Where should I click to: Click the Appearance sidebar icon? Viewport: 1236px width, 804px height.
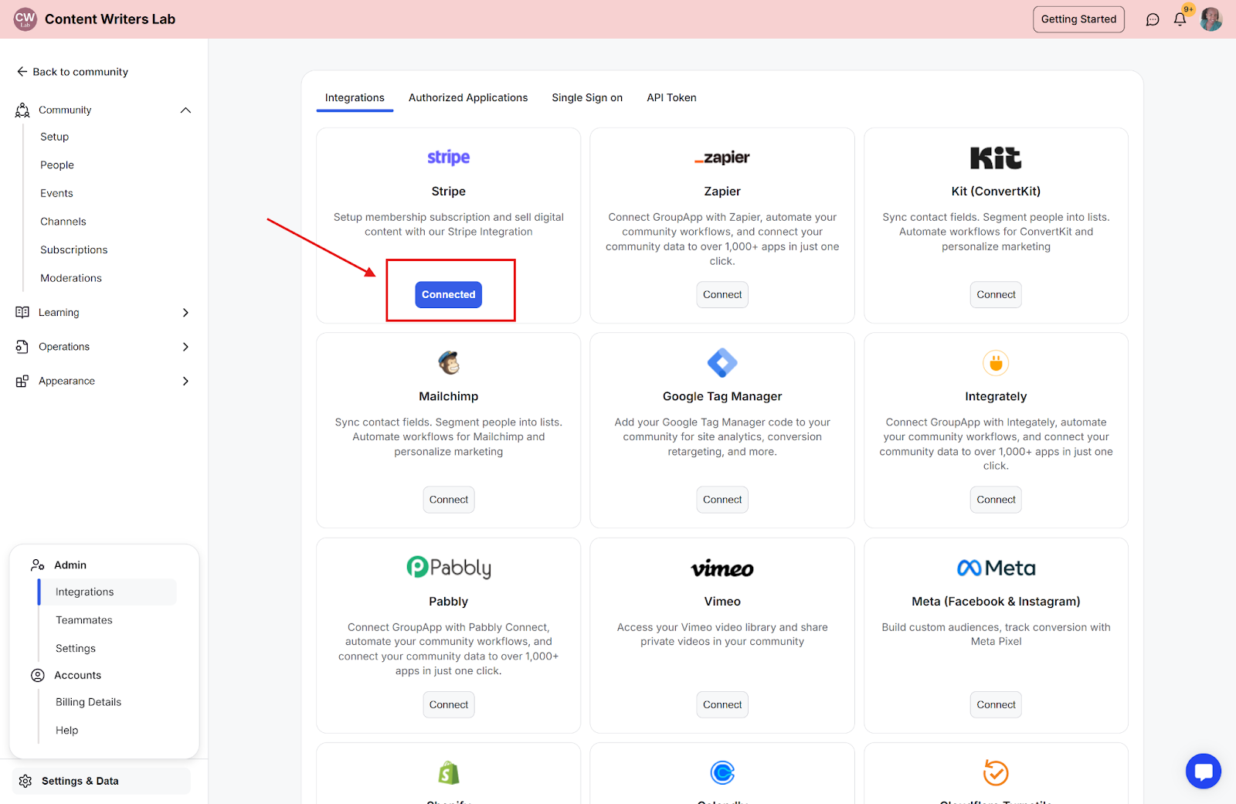(22, 381)
